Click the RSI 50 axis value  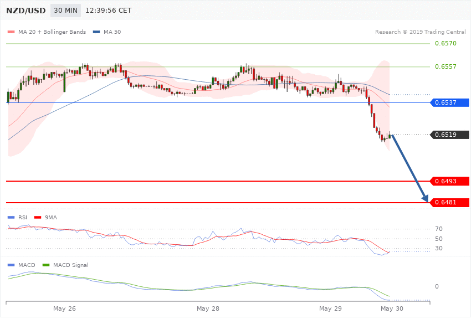click(438, 239)
